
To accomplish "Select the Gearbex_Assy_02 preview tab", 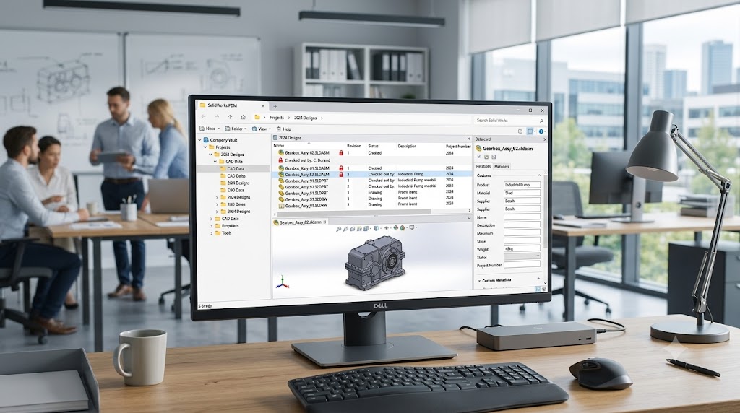I will 300,222.
